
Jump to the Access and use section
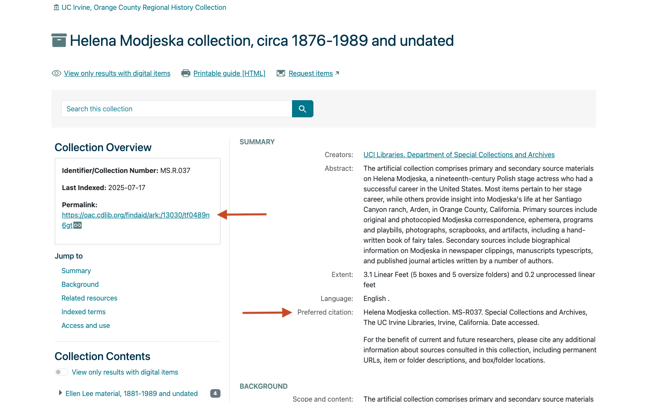coord(86,325)
